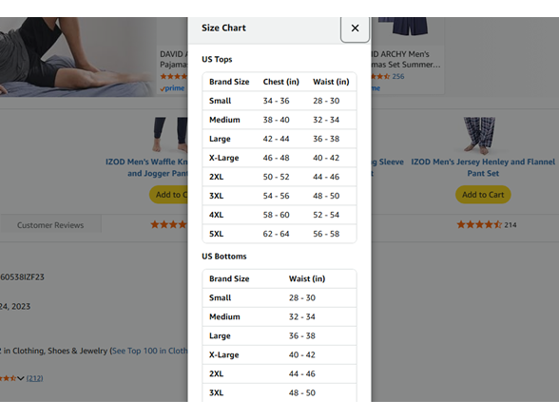This screenshot has width=559, height=419.
Task: Select the Customer Reviews row label
Action: click(x=50, y=225)
